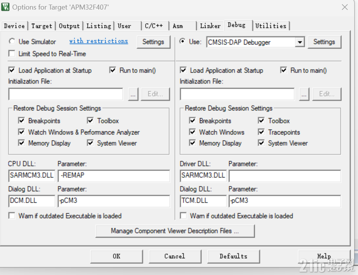Image resolution: width=358 pixels, height=275 pixels.
Task: Open Manage Component Viewer Description Files
Action: [175, 231]
